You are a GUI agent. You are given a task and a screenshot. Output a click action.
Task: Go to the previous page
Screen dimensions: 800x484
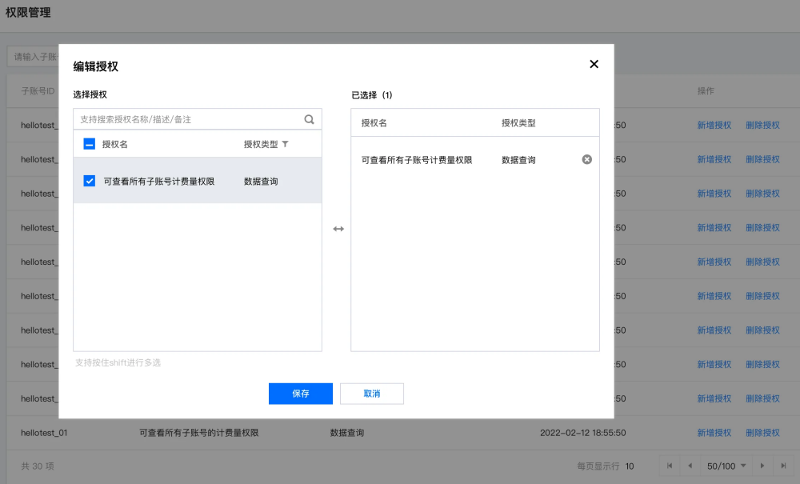pos(690,466)
